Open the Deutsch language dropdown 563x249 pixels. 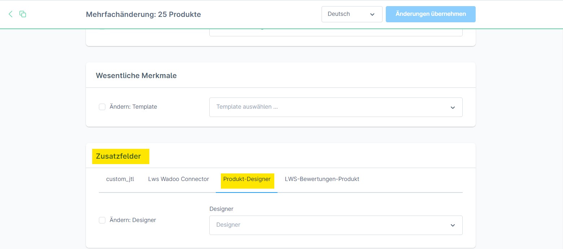click(x=352, y=14)
